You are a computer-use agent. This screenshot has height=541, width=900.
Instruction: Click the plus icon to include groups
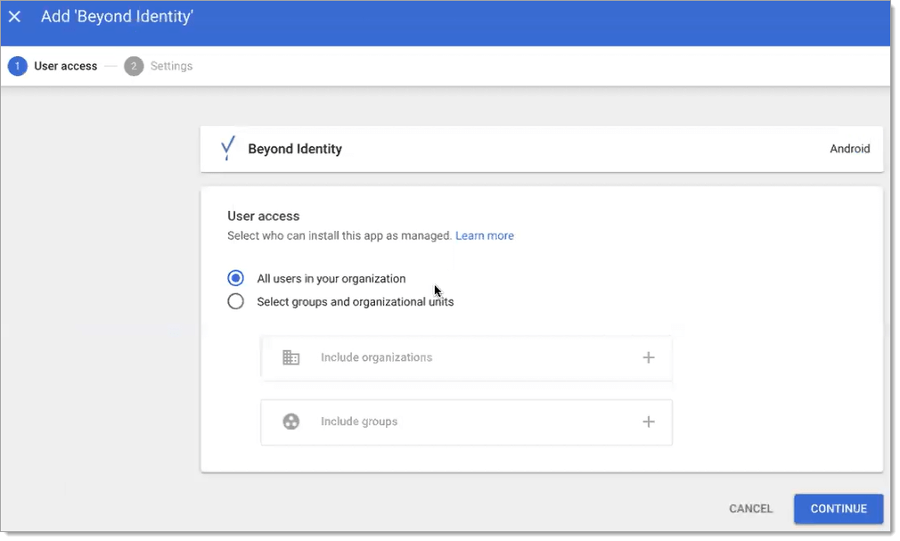tap(648, 421)
